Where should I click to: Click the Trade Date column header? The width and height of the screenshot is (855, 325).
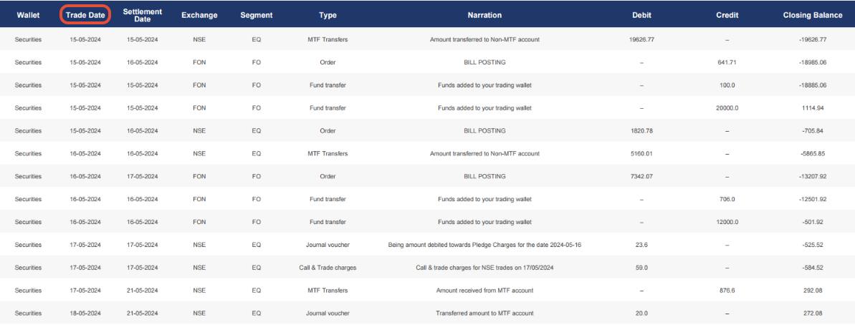tap(85, 15)
